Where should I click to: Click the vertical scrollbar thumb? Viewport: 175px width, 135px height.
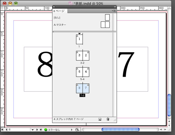point(169,105)
